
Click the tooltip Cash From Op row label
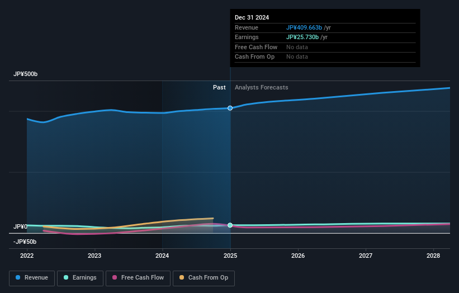[255, 57]
